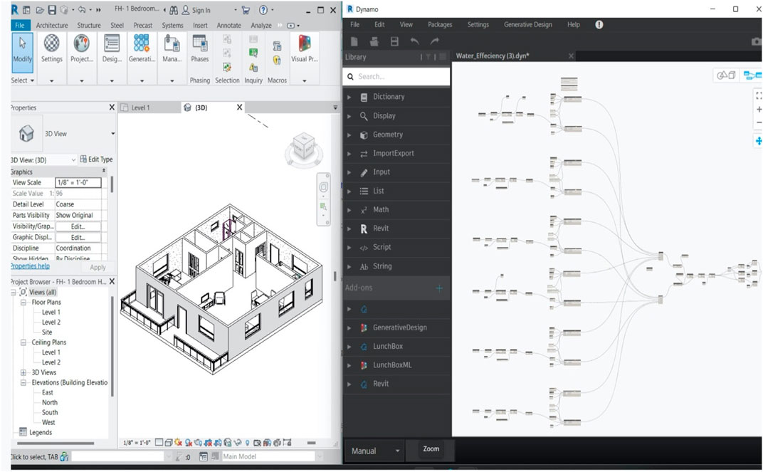The width and height of the screenshot is (763, 472).
Task: Toggle sun path in view control bar
Action: point(178,443)
